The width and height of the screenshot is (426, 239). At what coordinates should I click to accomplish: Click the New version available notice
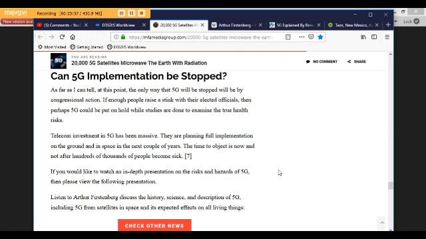17,21
